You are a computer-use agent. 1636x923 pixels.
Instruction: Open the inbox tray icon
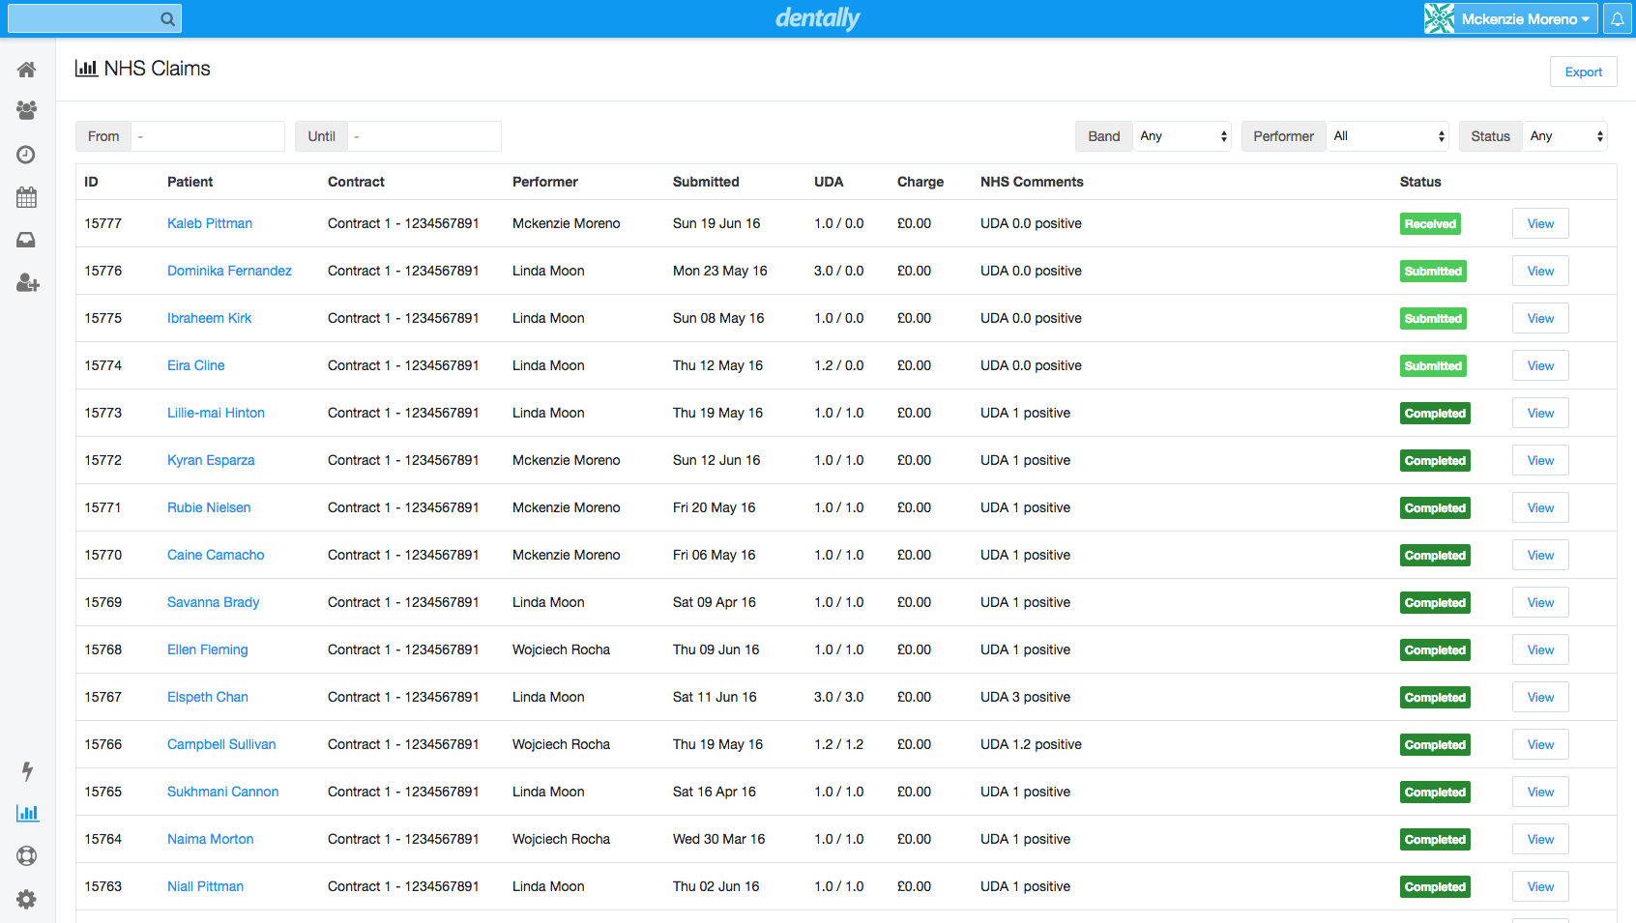pyautogui.click(x=27, y=240)
